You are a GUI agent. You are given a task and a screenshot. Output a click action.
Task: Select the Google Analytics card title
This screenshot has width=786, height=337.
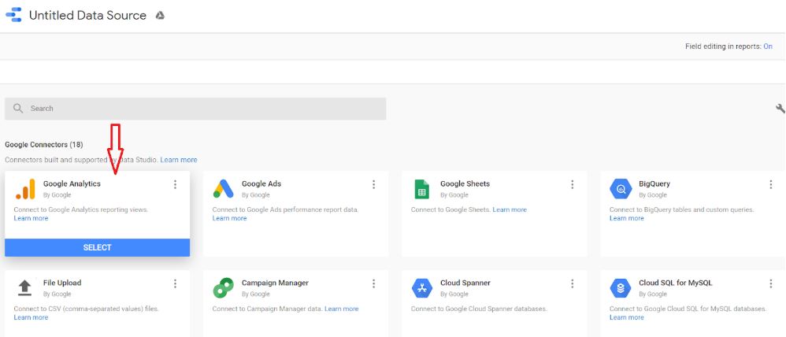pyautogui.click(x=72, y=184)
